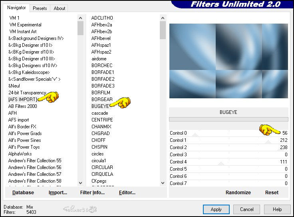Select the BORGEAR filter
Screen dimensions: 294x217
[x=102, y=100]
